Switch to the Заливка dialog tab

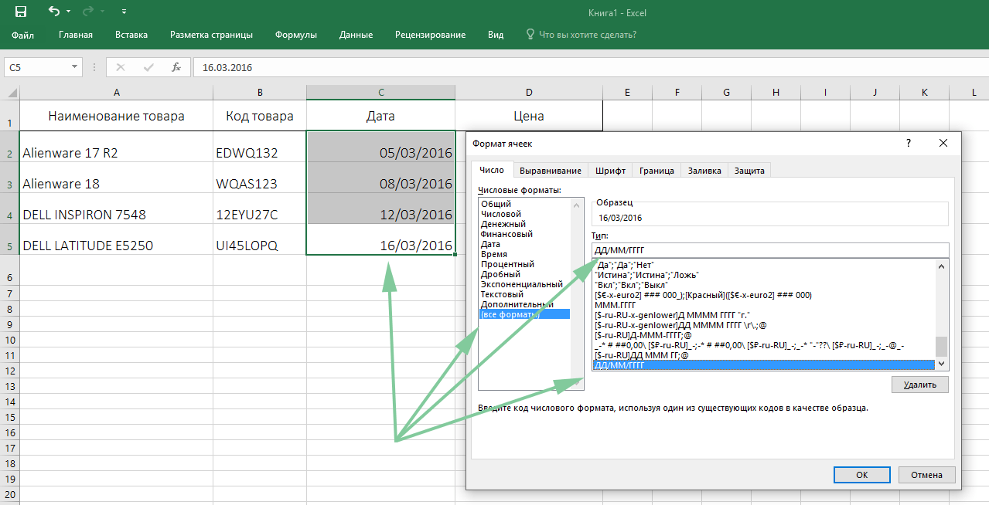[x=704, y=171]
